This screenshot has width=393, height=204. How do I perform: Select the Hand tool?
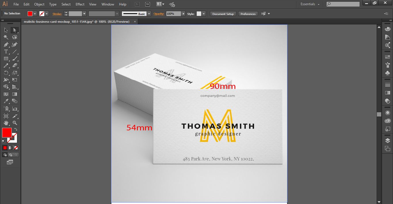coord(6,123)
